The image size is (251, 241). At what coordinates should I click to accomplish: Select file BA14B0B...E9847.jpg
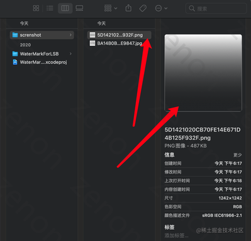click(x=119, y=43)
